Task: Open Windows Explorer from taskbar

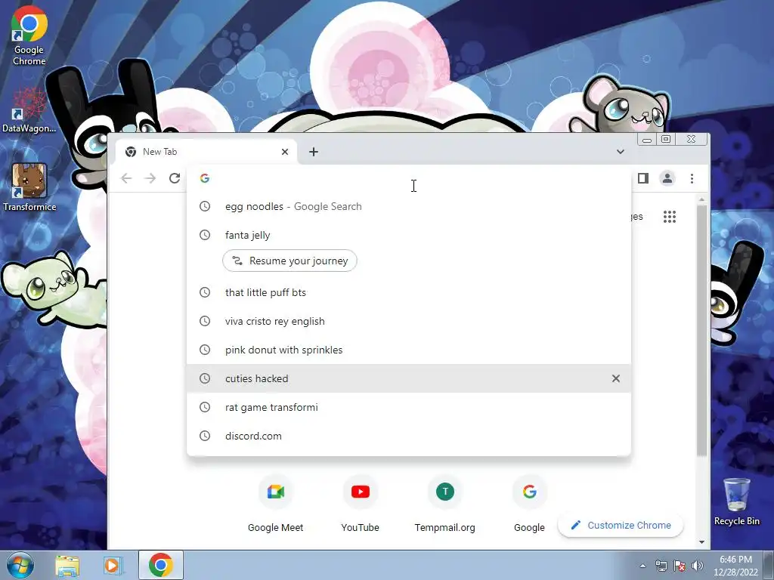Action: pos(67,565)
